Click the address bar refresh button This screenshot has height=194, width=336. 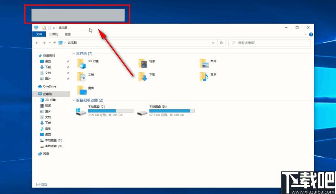pos(221,42)
